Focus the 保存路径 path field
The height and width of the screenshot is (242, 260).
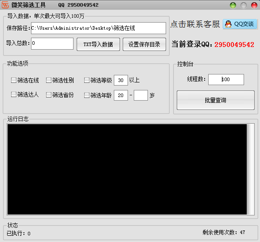[98, 28]
